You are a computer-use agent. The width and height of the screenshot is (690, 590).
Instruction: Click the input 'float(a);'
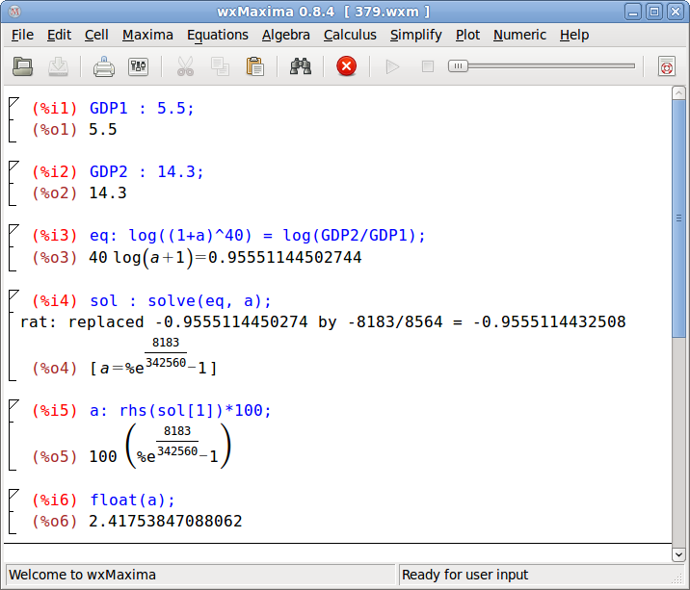pos(132,500)
